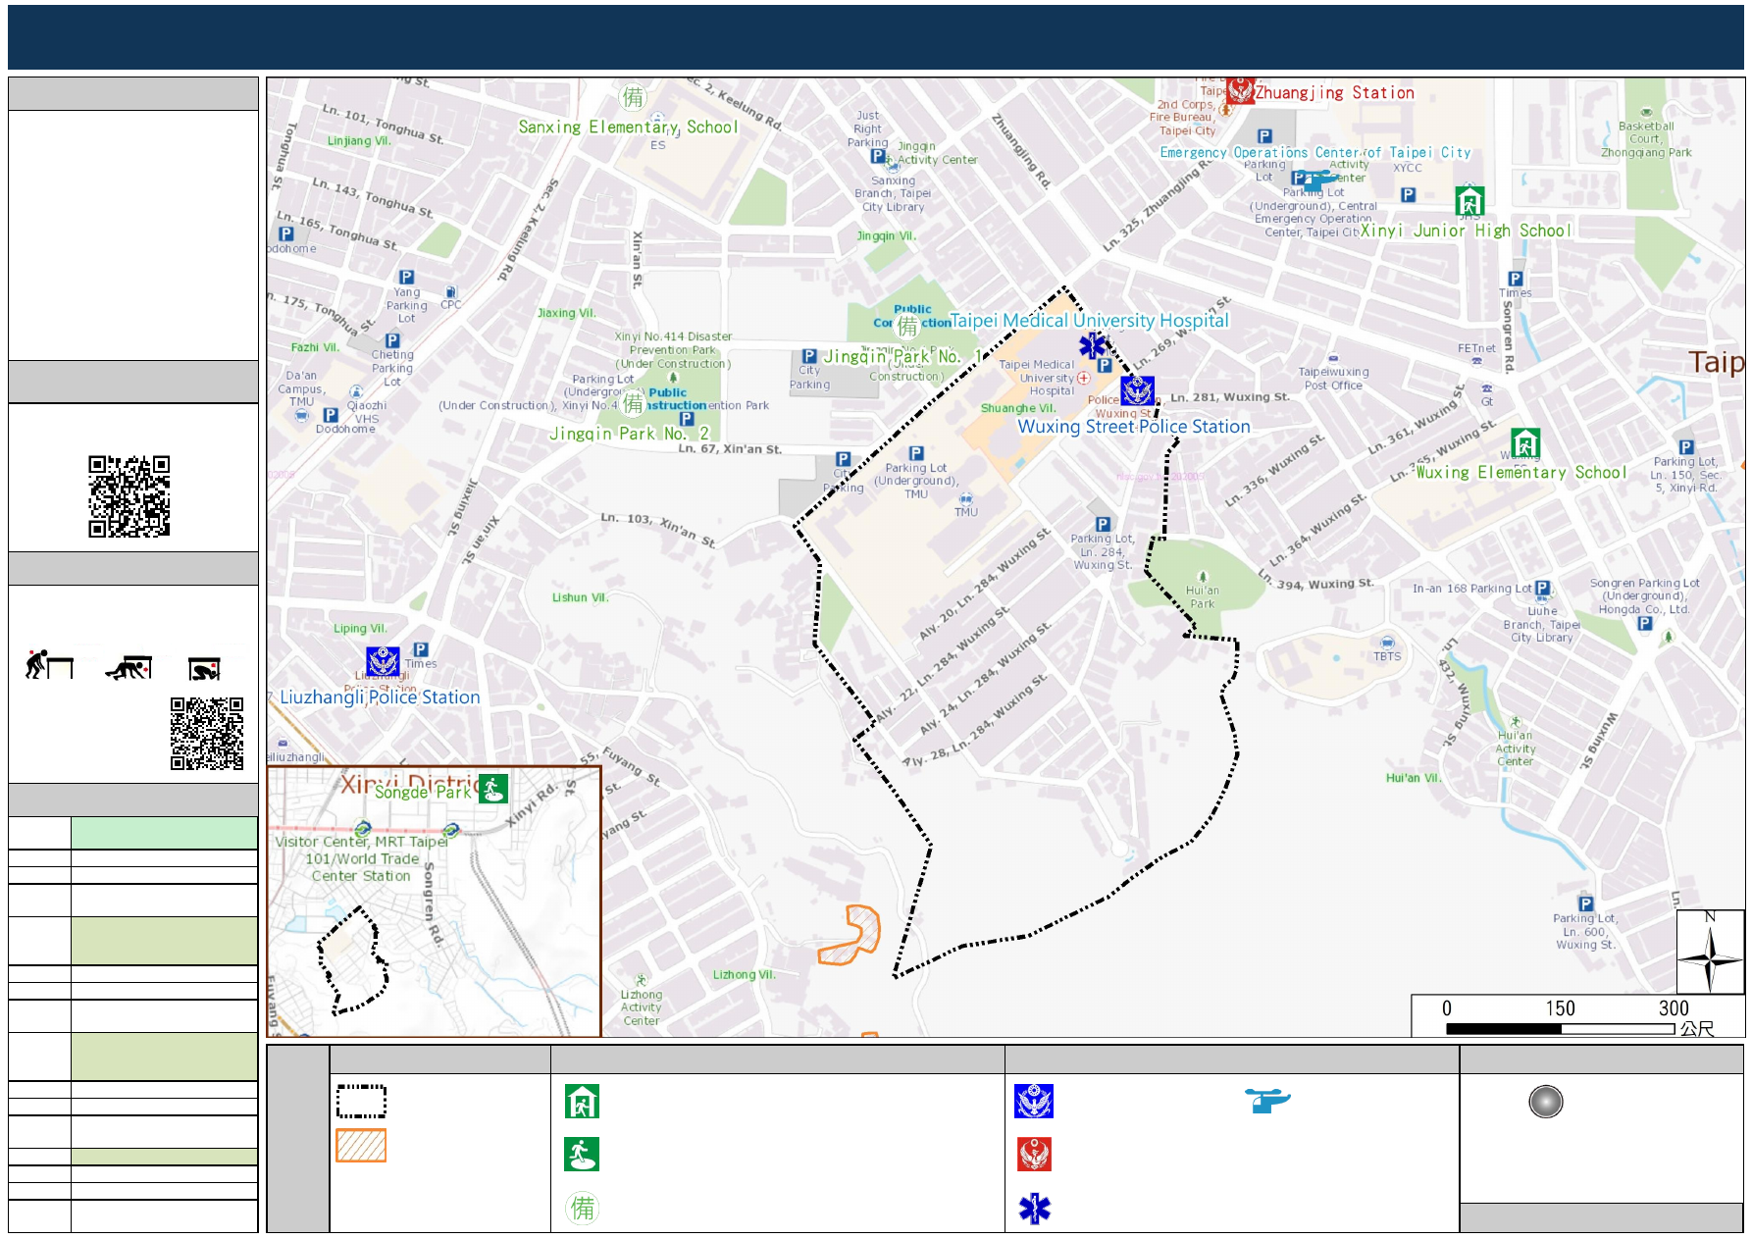
Task: Click the parking icon above Ln. 284 Wuxing St. lot
Action: (1103, 524)
